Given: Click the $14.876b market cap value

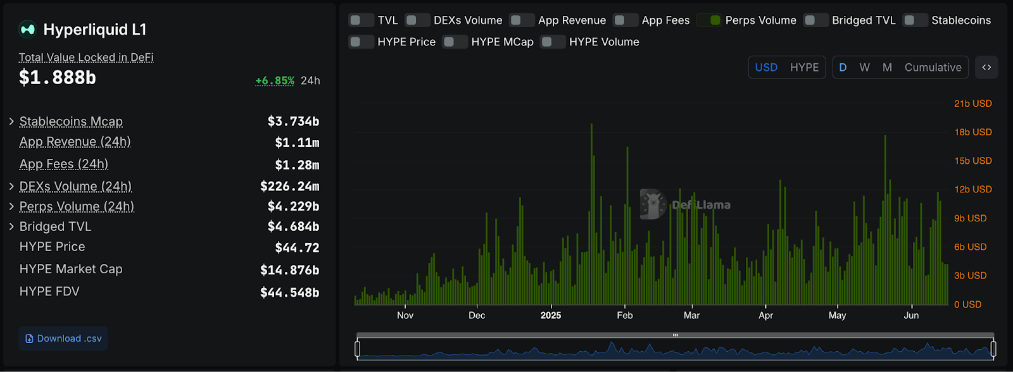Looking at the screenshot, I should pyautogui.click(x=290, y=270).
